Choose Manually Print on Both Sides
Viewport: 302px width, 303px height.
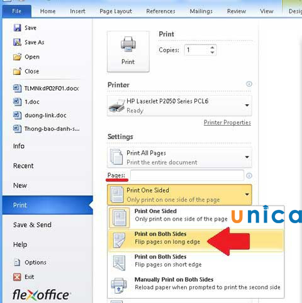pos(196,285)
